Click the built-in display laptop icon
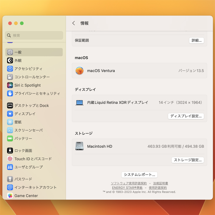This screenshot has height=215, width=215. [x=80, y=102]
